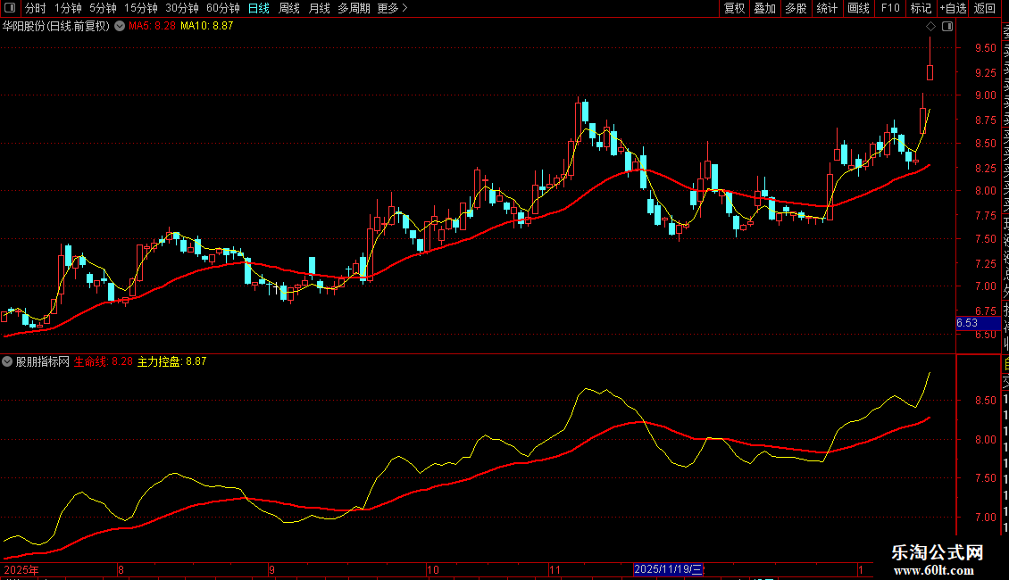The image size is (1009, 580).
Task: Click the 2025年 label on time axis
Action: coord(21,569)
